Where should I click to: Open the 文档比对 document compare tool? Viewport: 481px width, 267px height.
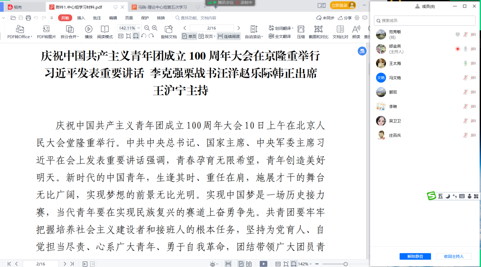(340, 29)
